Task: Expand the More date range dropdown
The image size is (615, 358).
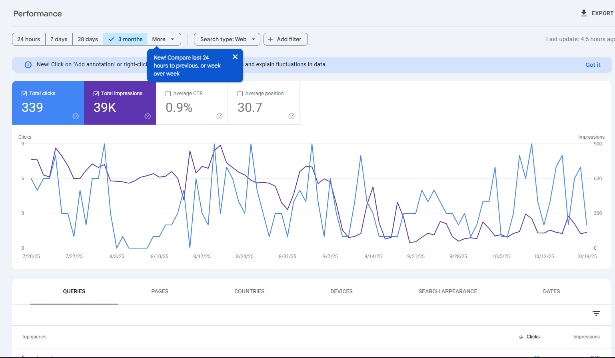Action: [x=164, y=39]
